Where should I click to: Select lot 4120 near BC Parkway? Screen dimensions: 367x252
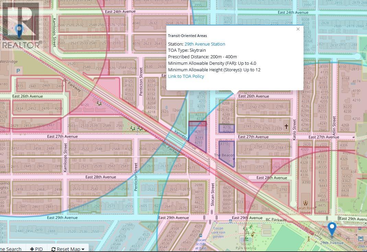(x=84, y=105)
